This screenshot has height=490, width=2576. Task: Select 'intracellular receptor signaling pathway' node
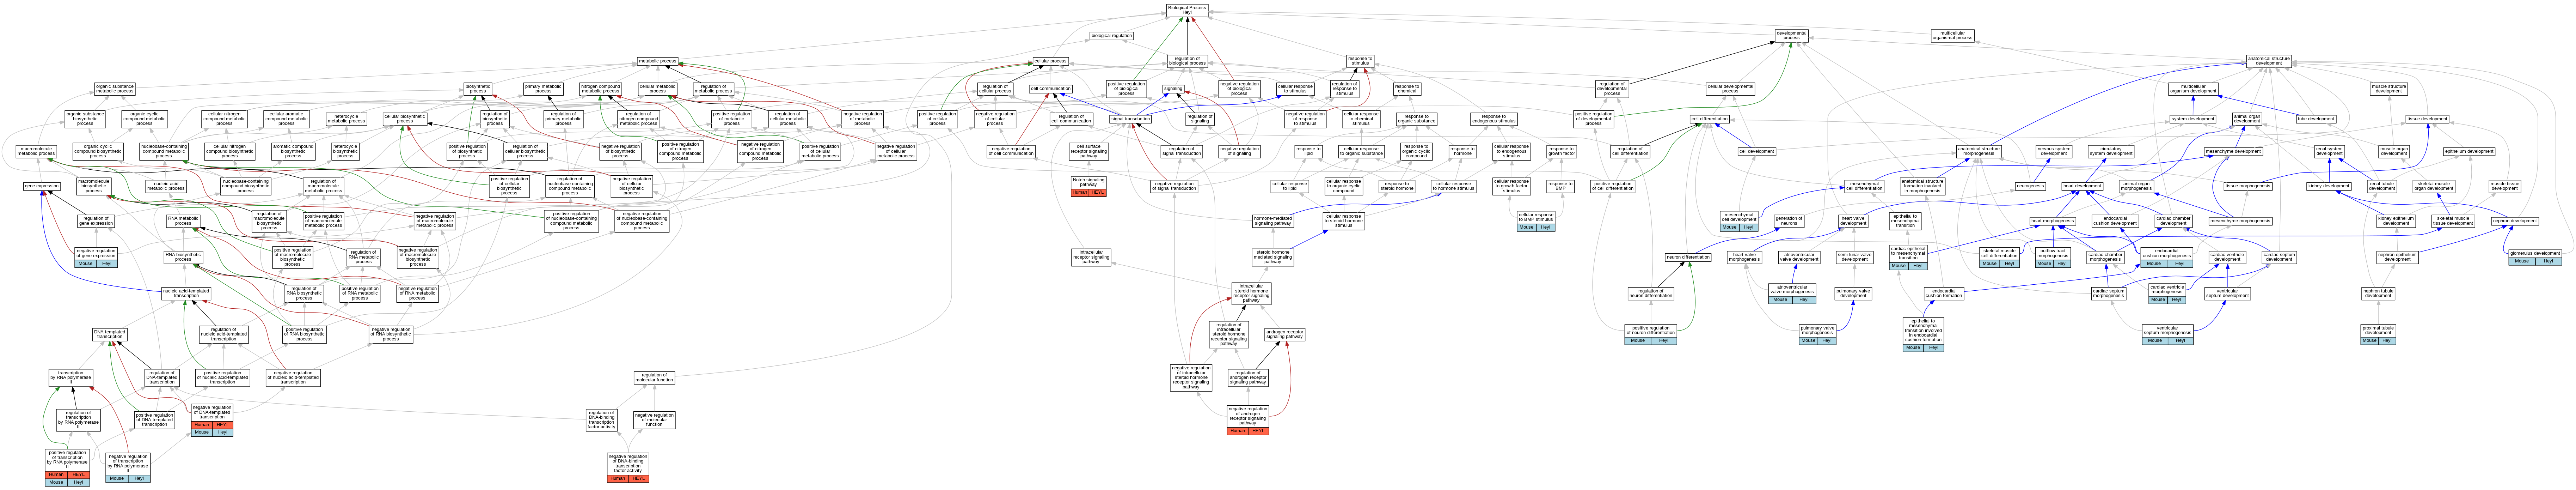(1091, 257)
